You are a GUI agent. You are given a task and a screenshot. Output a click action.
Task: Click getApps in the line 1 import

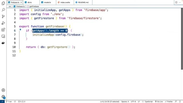[65, 10]
